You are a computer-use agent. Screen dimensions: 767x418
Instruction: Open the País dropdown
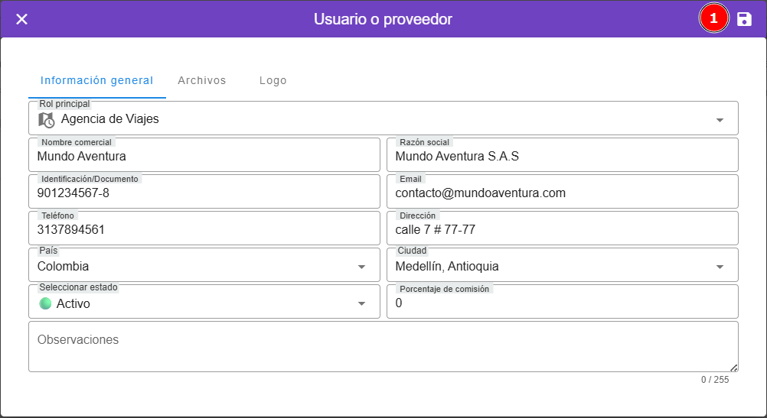point(361,267)
